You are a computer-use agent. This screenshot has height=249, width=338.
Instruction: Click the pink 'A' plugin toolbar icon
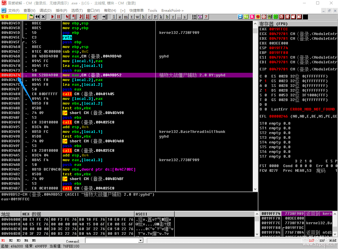tap(252, 17)
